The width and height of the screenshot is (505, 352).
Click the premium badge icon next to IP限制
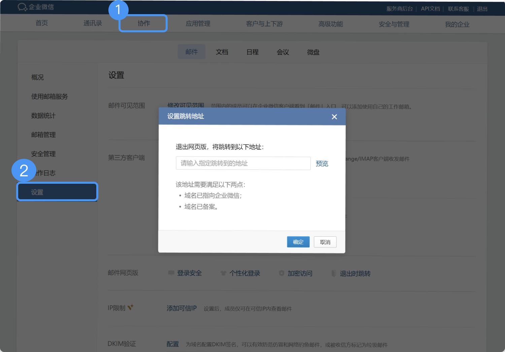coord(130,307)
